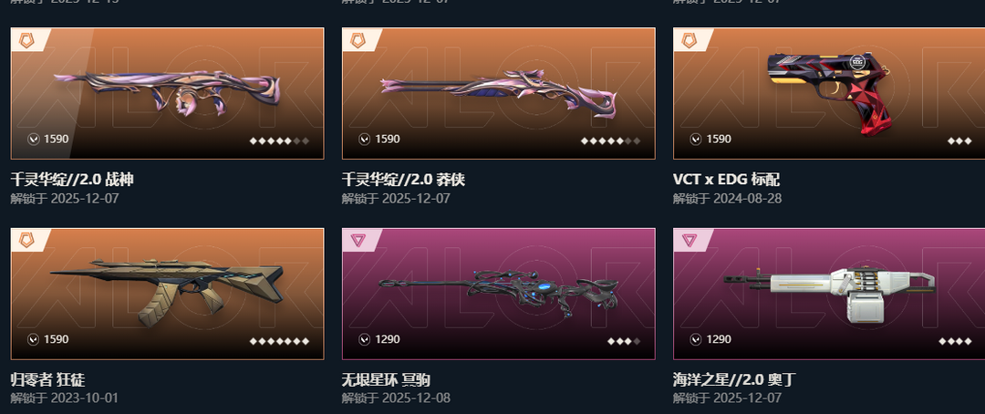Click the orange tier badge on 千灵华绽//2.0 战神 card
Viewport: 985px width, 414px height.
(26, 41)
